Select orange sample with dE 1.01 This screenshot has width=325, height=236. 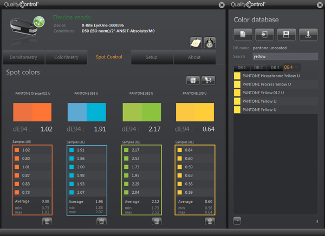32,167
